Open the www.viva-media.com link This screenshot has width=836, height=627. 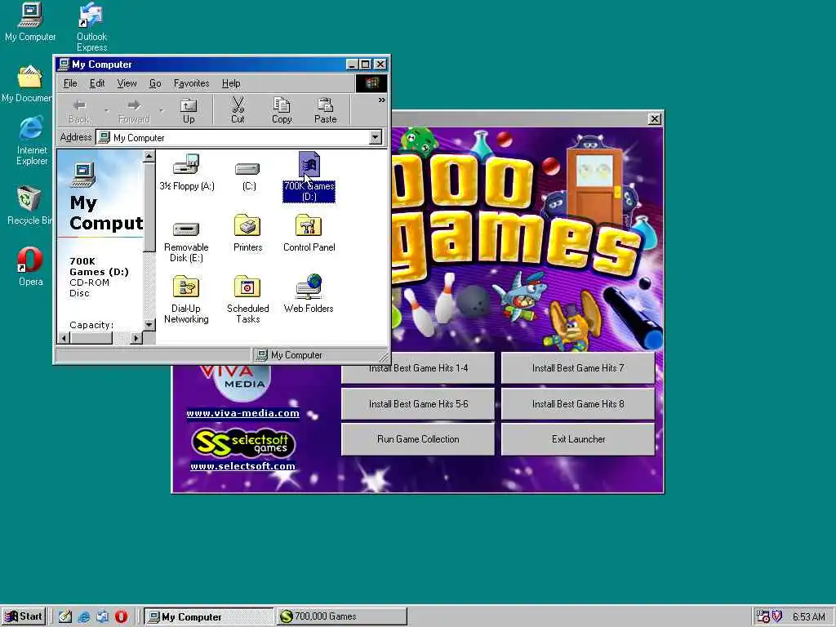(242, 413)
